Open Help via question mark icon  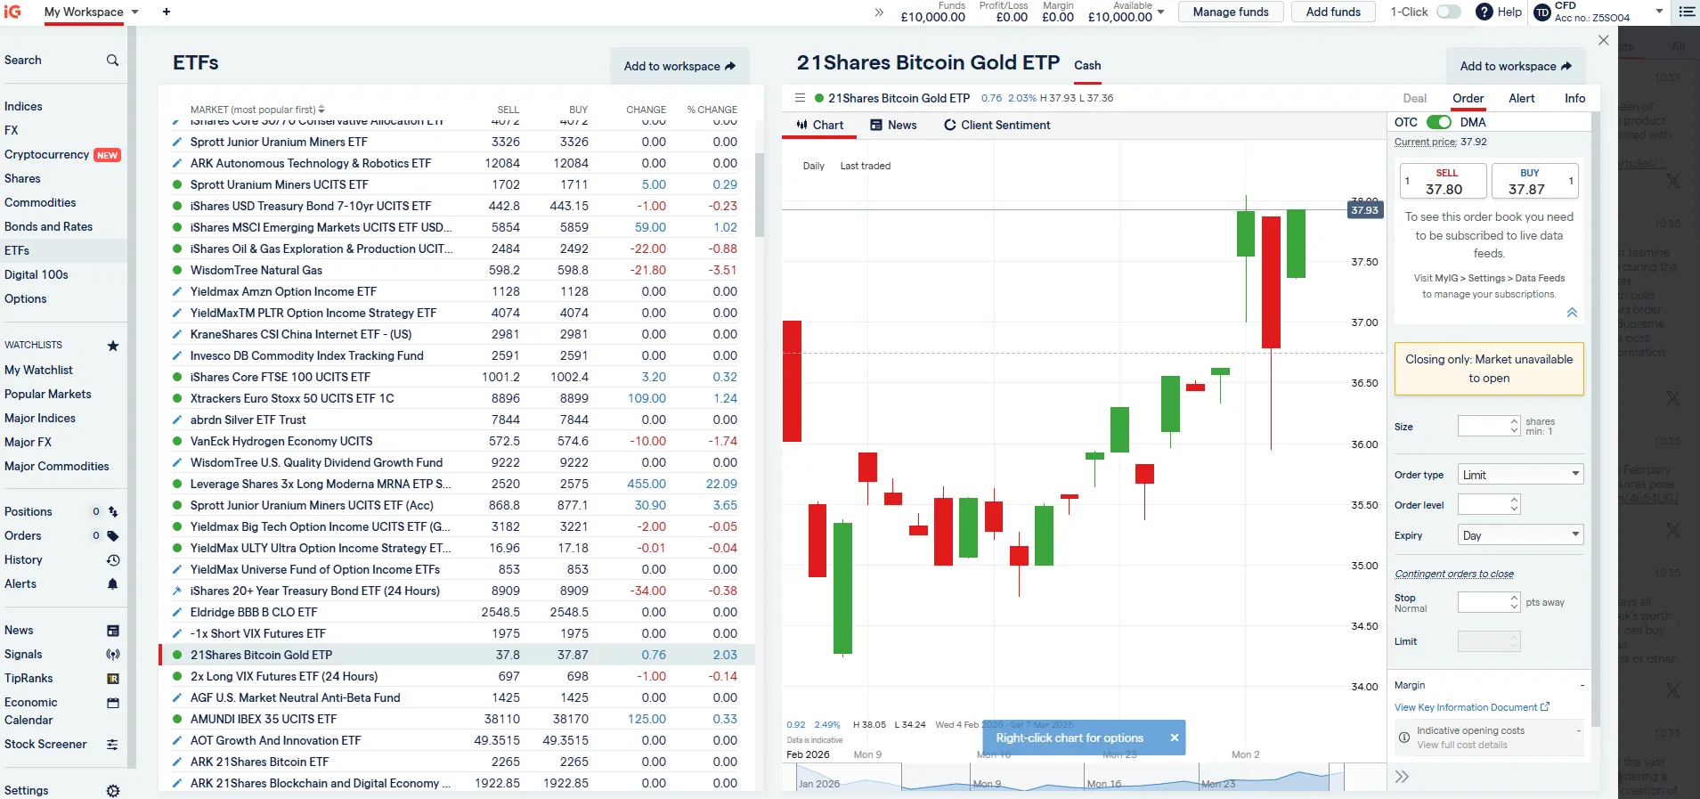point(1484,12)
